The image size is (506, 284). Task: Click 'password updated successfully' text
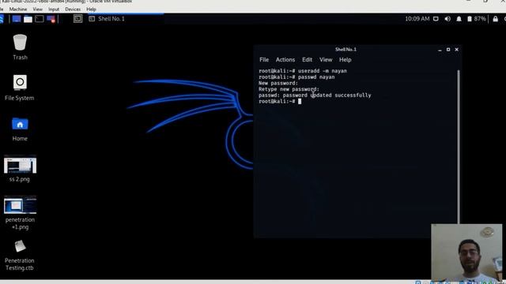tap(327, 95)
